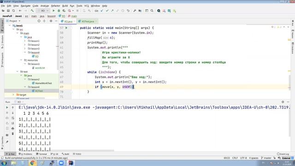Image resolution: width=295 pixels, height=166 pixels.
Task: Click the master git branch indicator
Action: [x=266, y=158]
